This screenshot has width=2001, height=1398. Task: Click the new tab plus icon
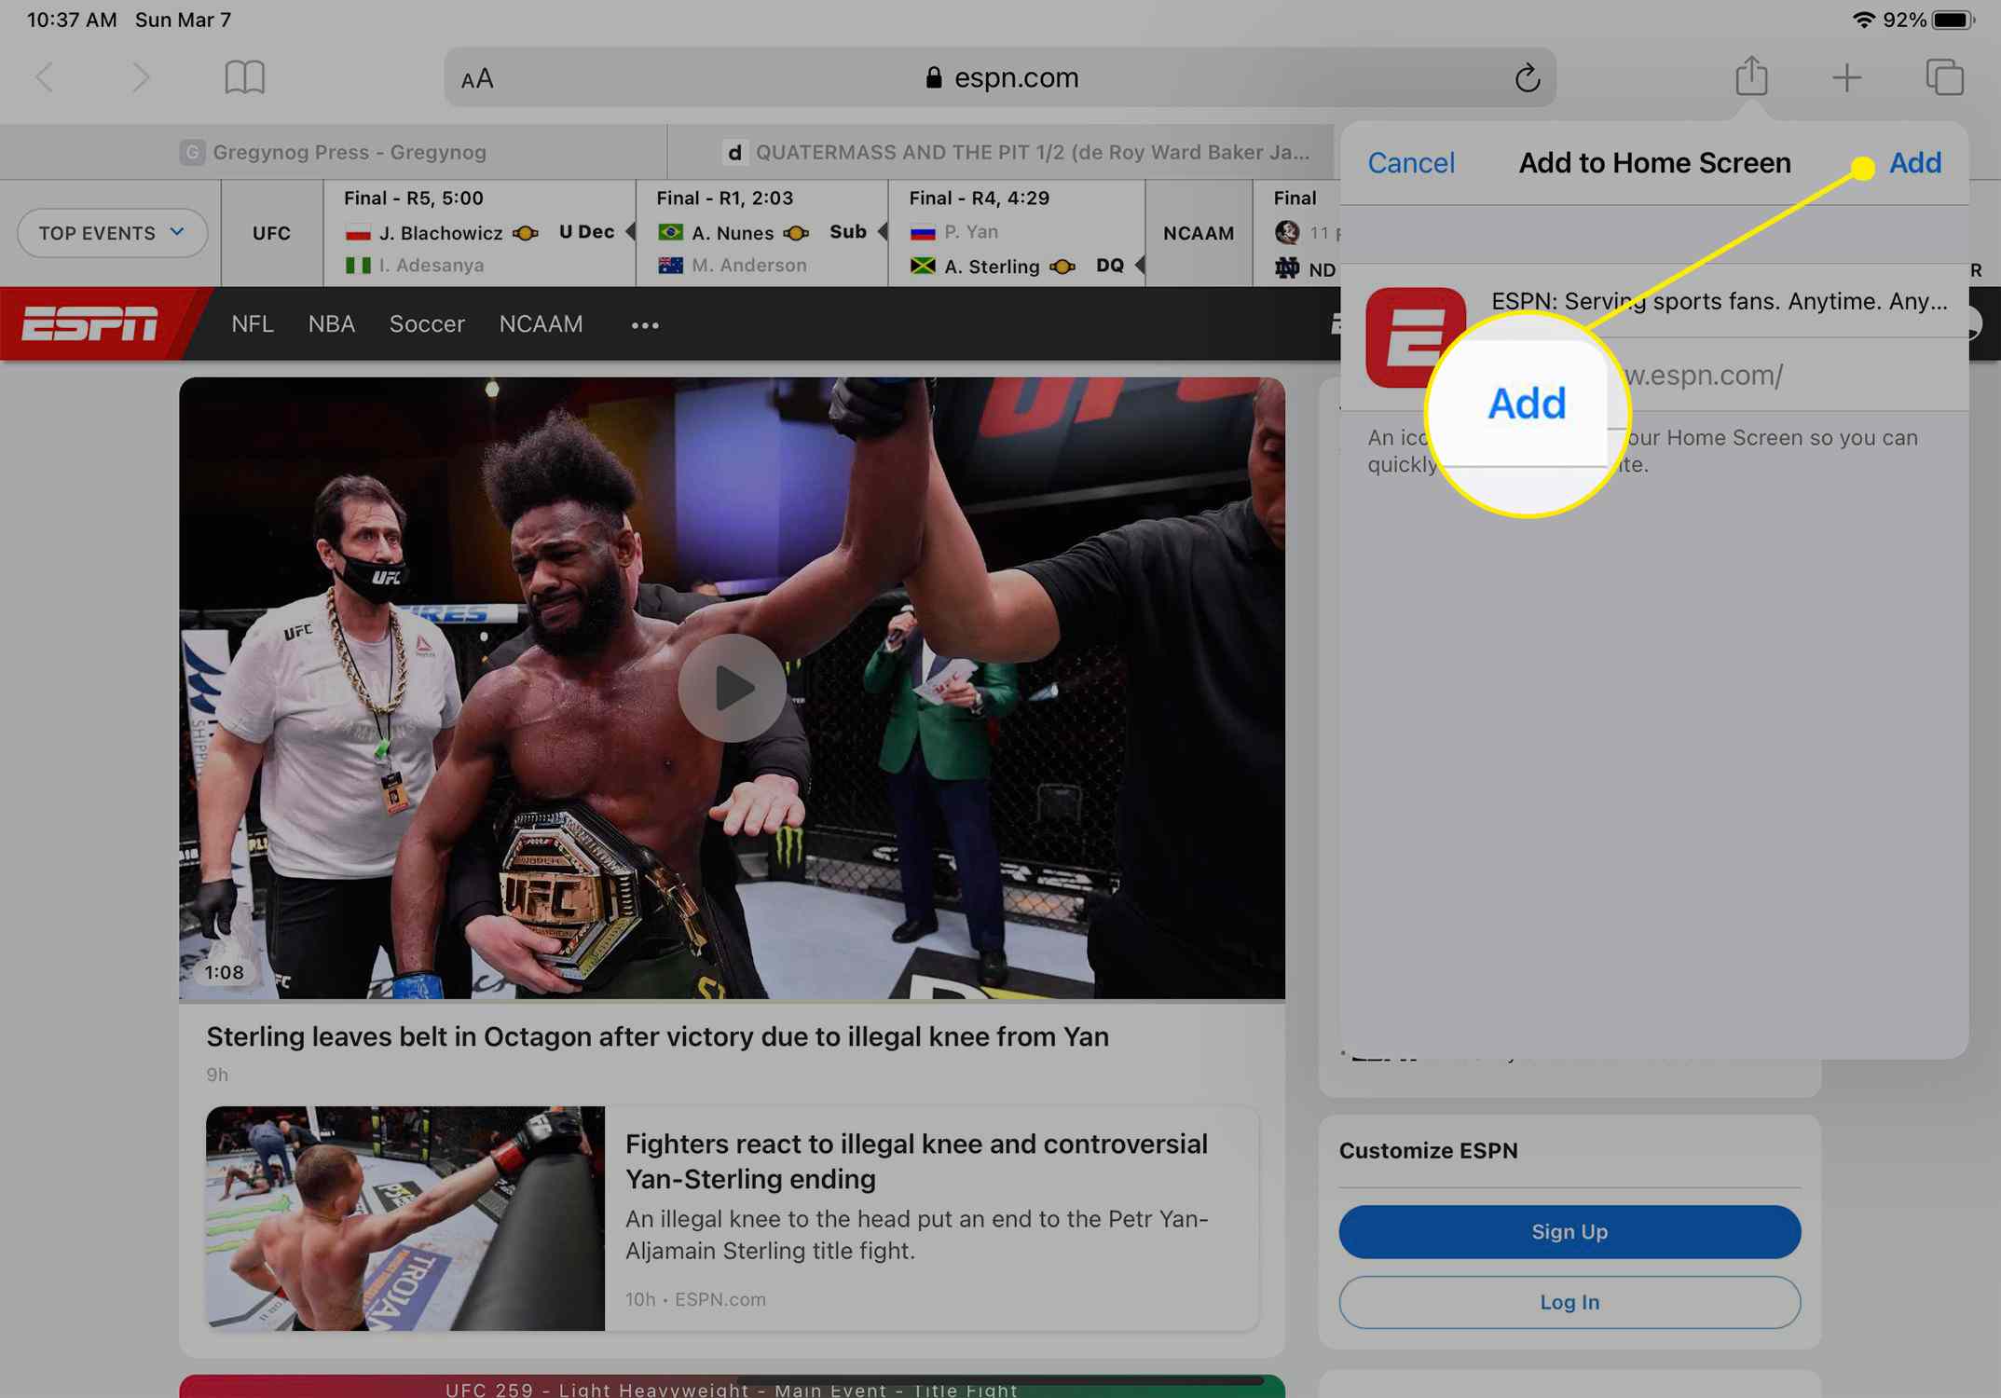point(1847,77)
